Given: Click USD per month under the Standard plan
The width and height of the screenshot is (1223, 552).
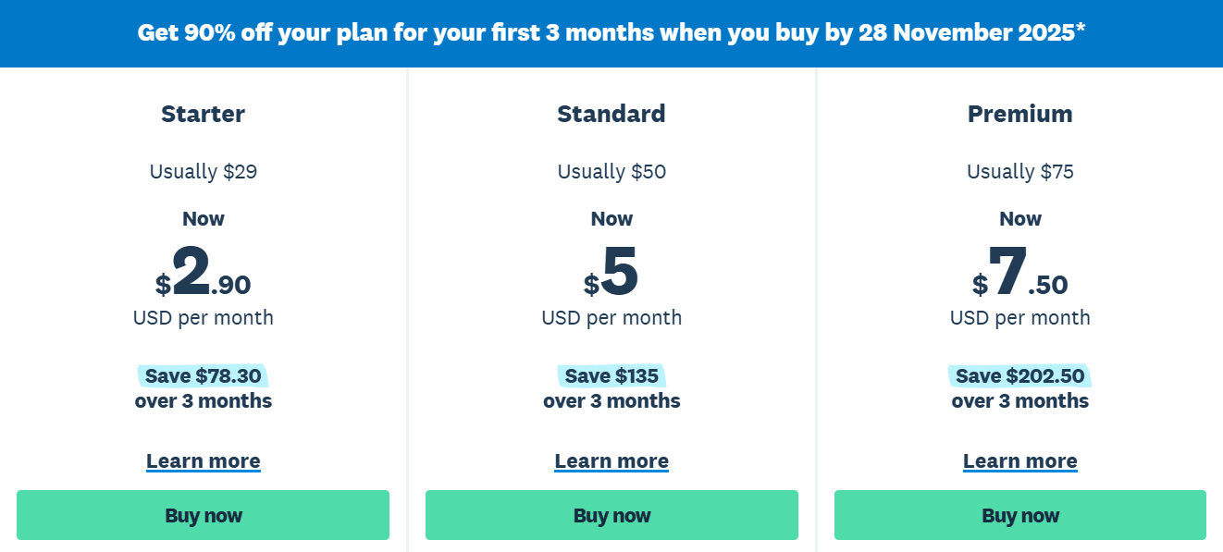Looking at the screenshot, I should 611,317.
